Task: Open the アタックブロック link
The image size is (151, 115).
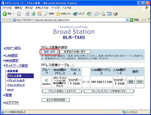Action: pyautogui.click(x=16, y=85)
